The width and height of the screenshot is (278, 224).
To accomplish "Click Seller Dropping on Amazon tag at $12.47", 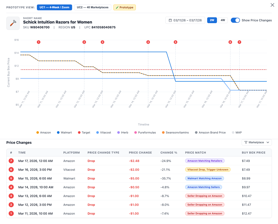I will [x=205, y=213].
